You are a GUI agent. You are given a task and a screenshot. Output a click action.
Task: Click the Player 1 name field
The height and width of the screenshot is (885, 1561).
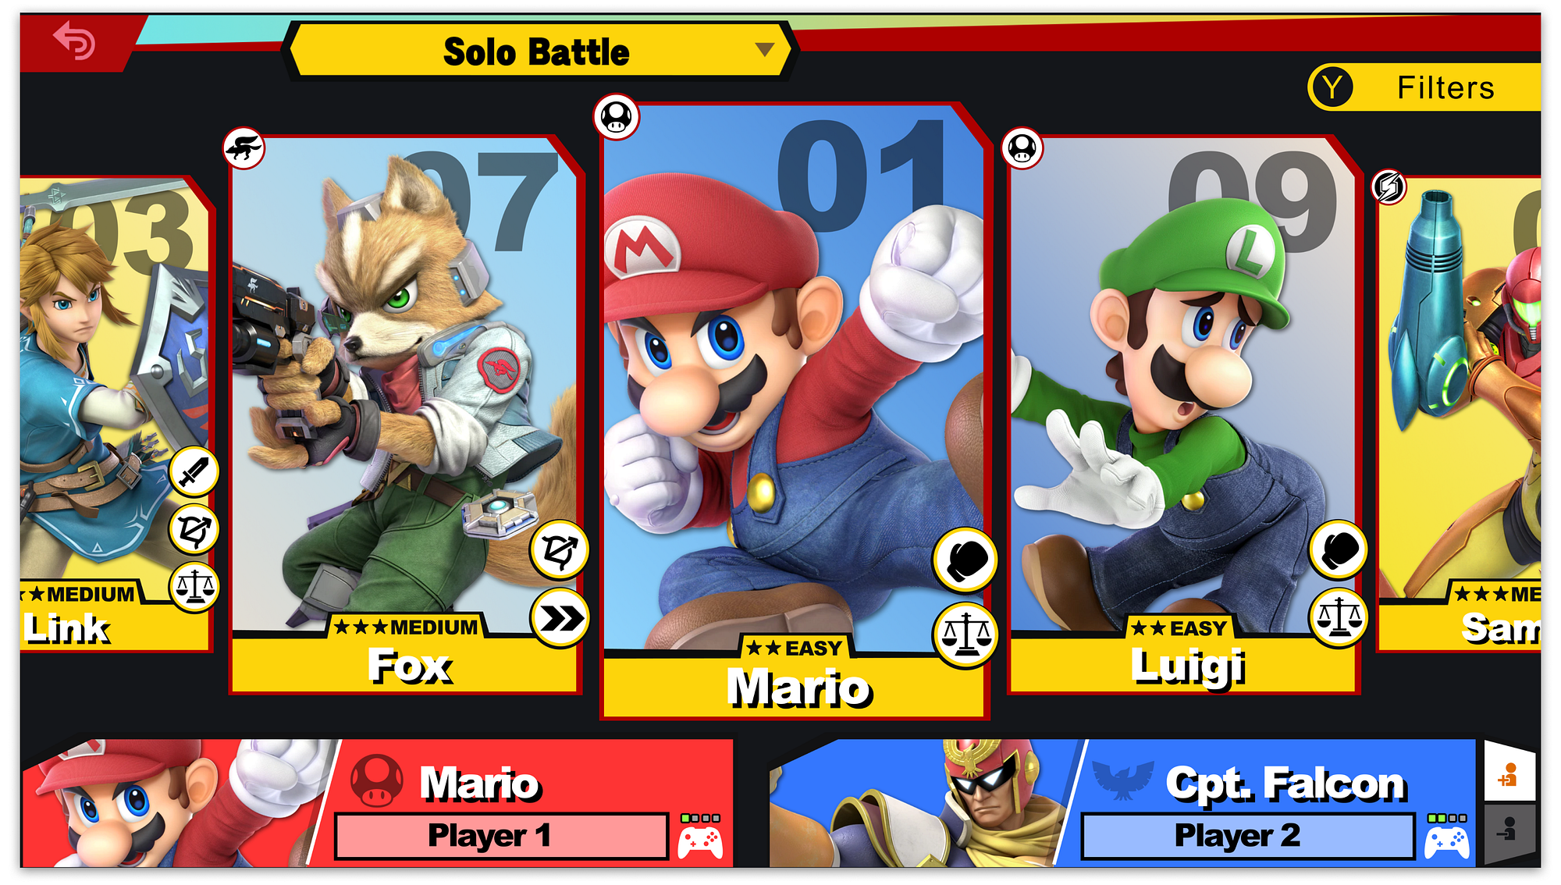[x=502, y=836]
